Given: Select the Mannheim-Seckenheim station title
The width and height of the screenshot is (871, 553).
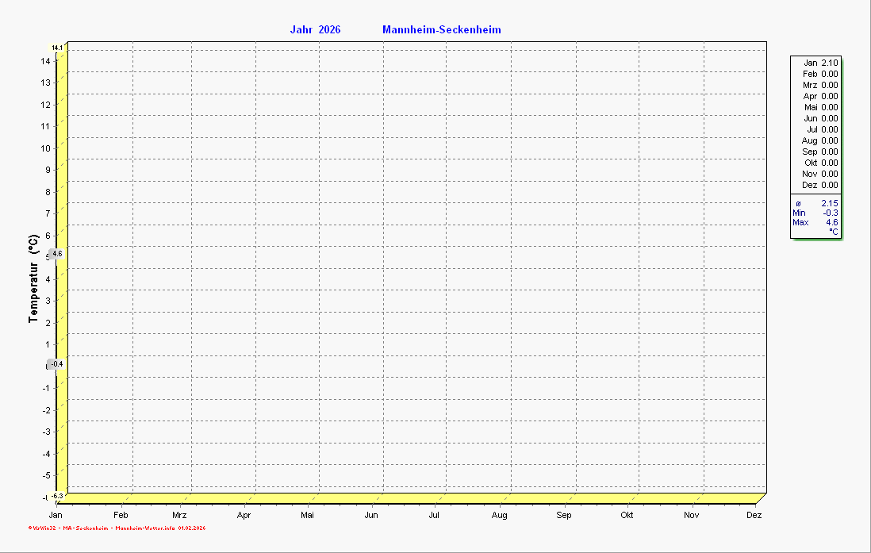Looking at the screenshot, I should click(441, 30).
